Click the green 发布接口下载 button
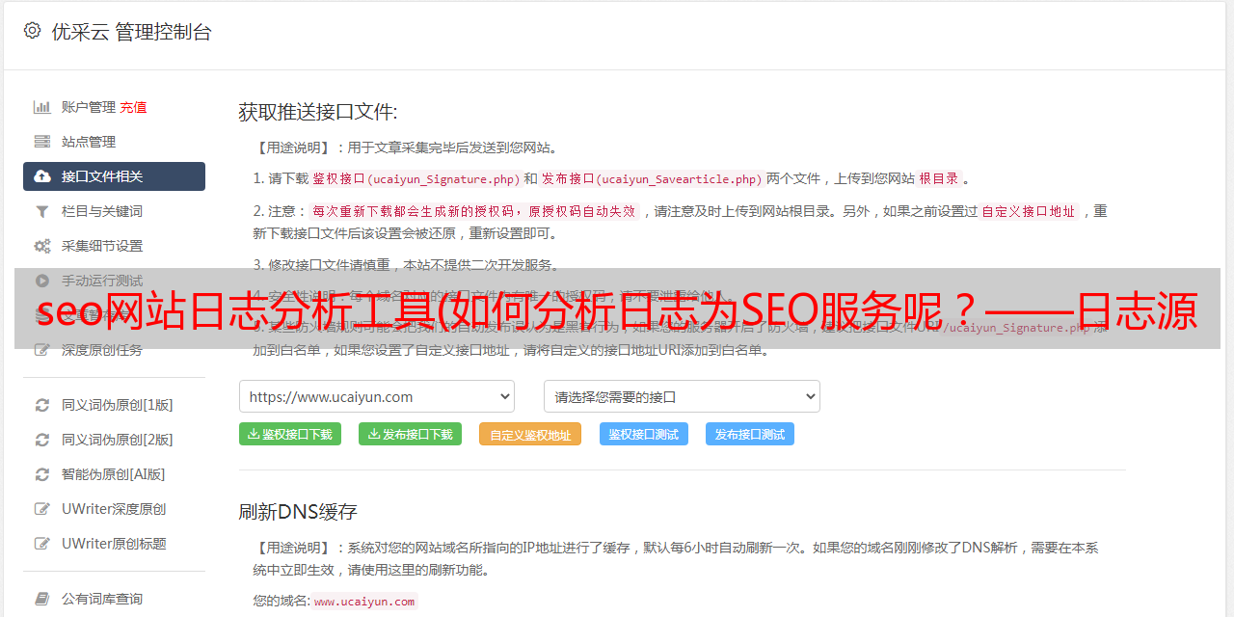Screen dimensions: 1234x617 (x=410, y=434)
